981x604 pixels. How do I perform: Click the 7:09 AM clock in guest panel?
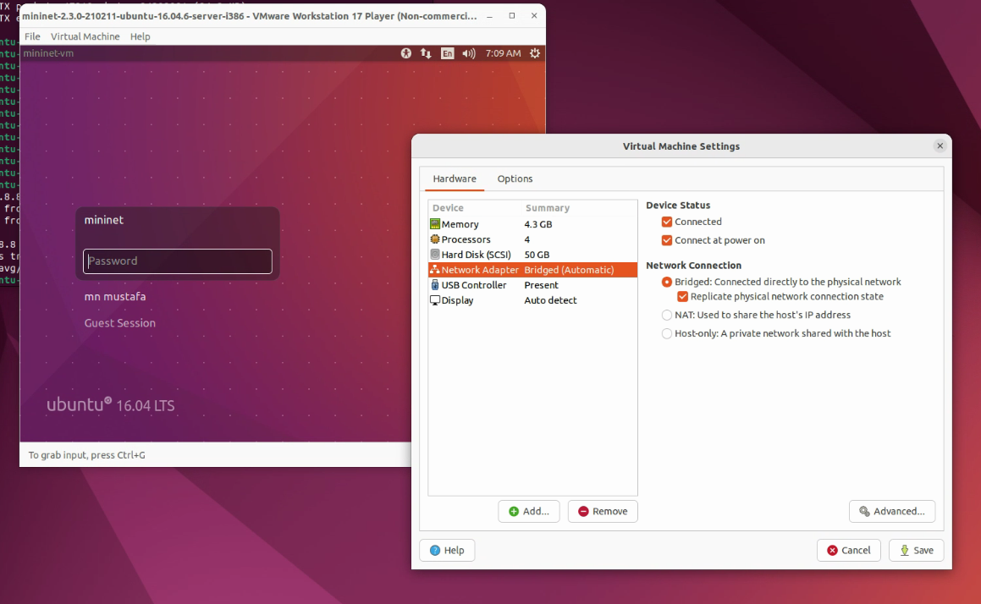503,53
